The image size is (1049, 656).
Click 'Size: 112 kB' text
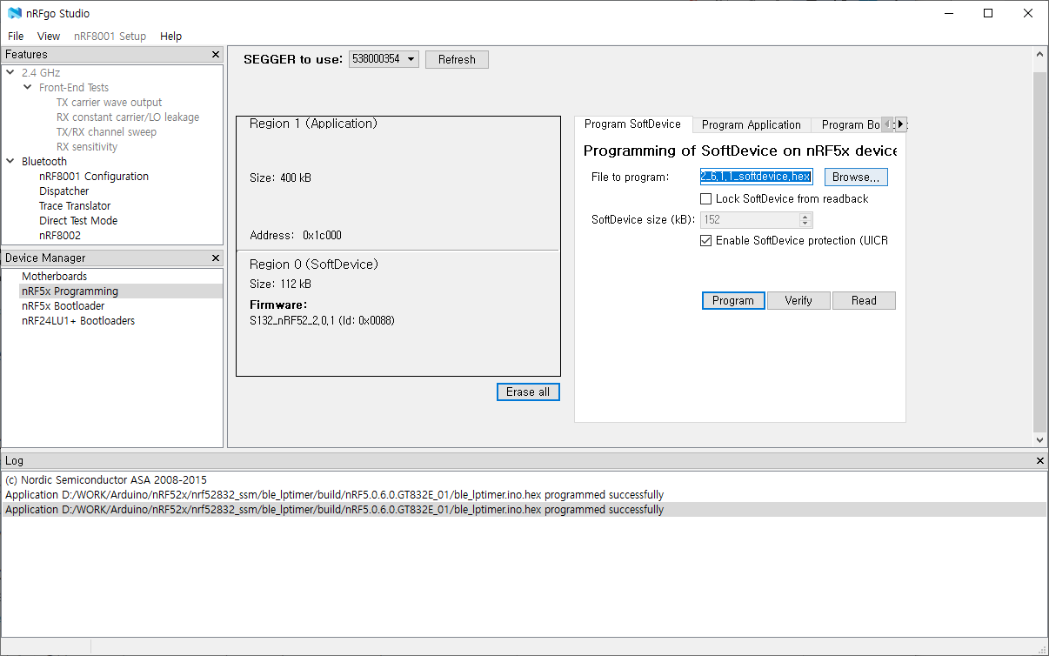280,284
